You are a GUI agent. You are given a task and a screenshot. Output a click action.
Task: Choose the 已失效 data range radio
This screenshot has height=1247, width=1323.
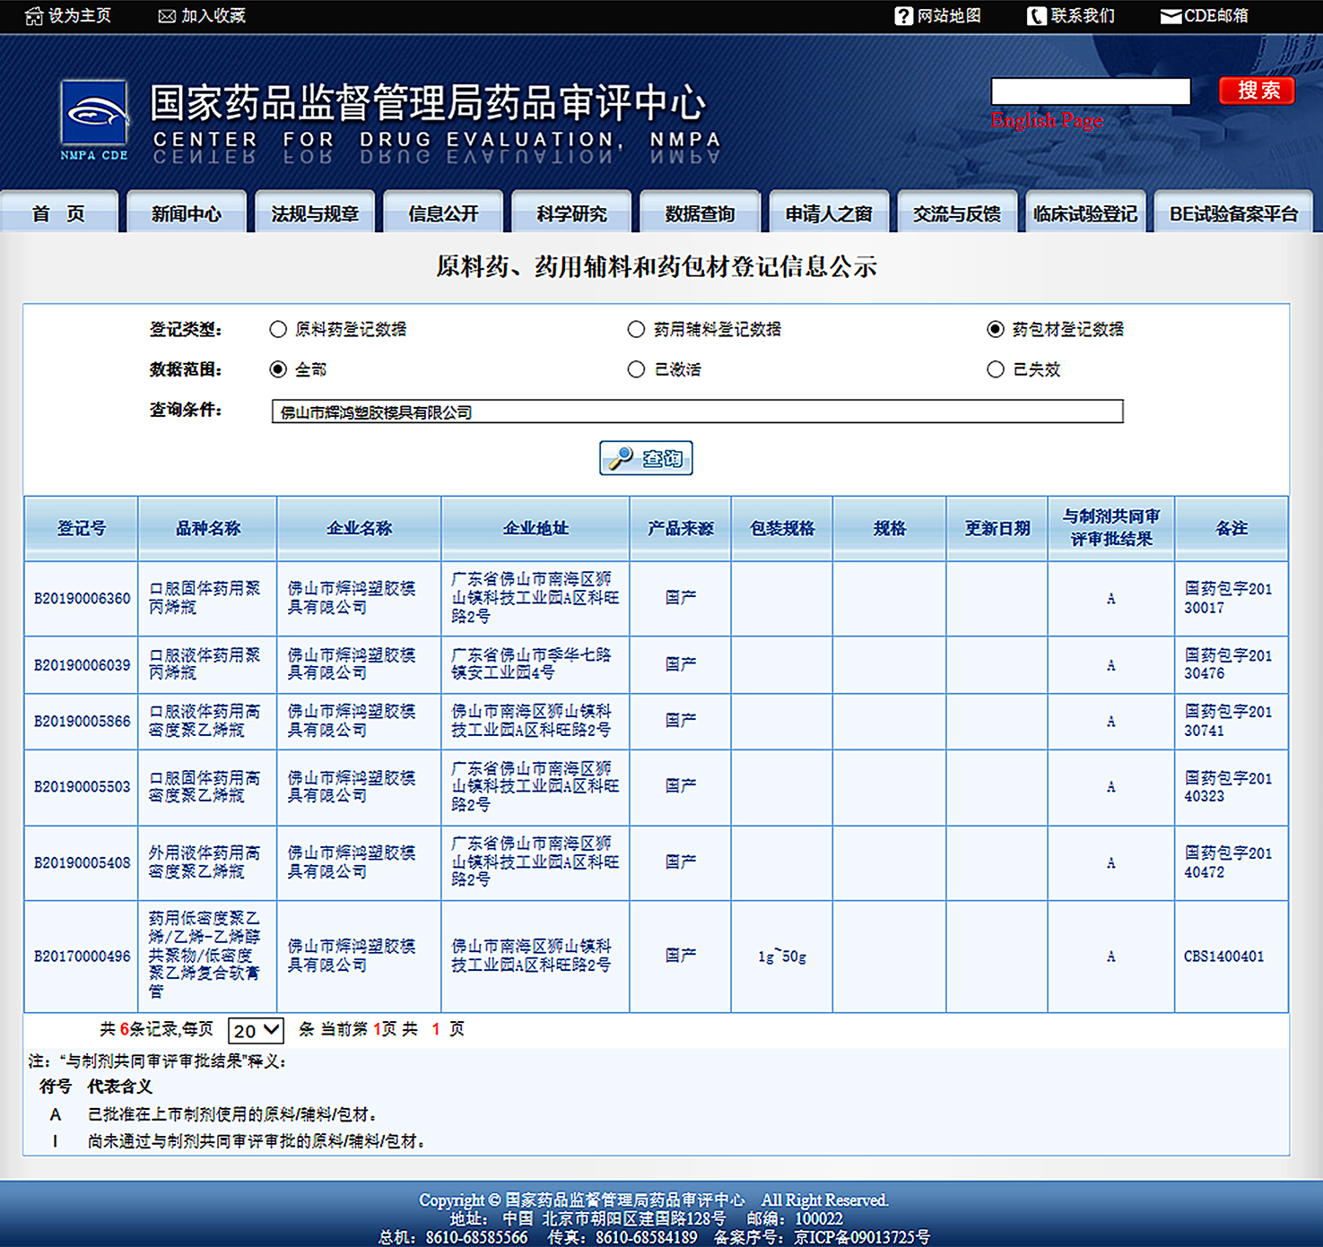995,369
